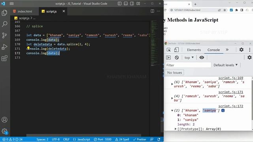Image resolution: width=253 pixels, height=142 pixels.
Task: Toggle the browser side panel icon
Action: (242, 10)
